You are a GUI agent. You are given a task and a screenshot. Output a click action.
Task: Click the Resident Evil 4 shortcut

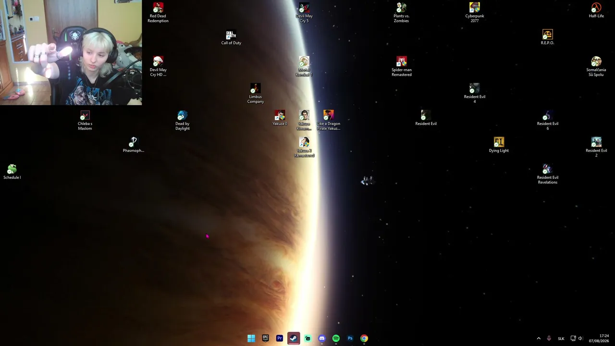(475, 93)
